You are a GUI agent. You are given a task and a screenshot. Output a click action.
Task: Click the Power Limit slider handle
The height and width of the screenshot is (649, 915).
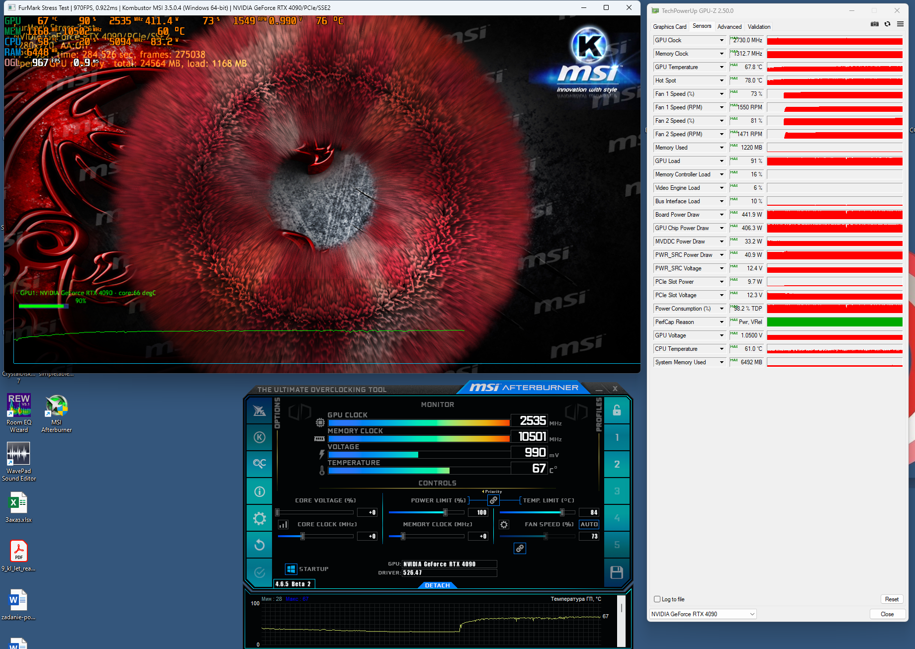click(x=445, y=512)
